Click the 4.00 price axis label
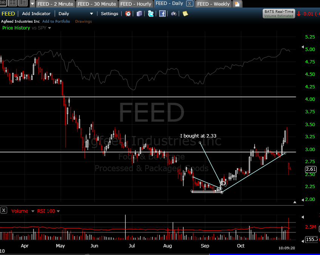 tap(310, 99)
